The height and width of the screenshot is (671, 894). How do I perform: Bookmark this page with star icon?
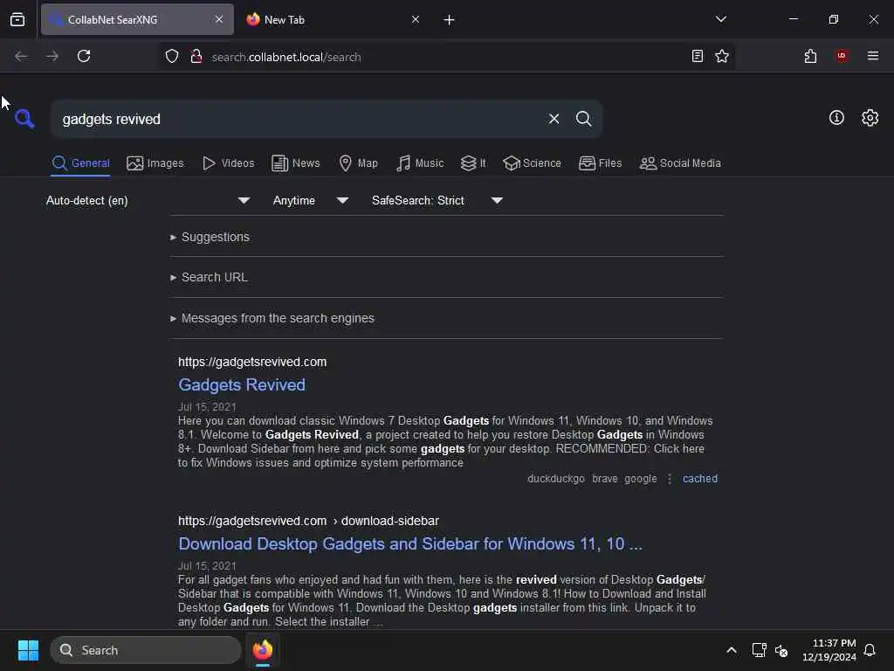pos(722,56)
